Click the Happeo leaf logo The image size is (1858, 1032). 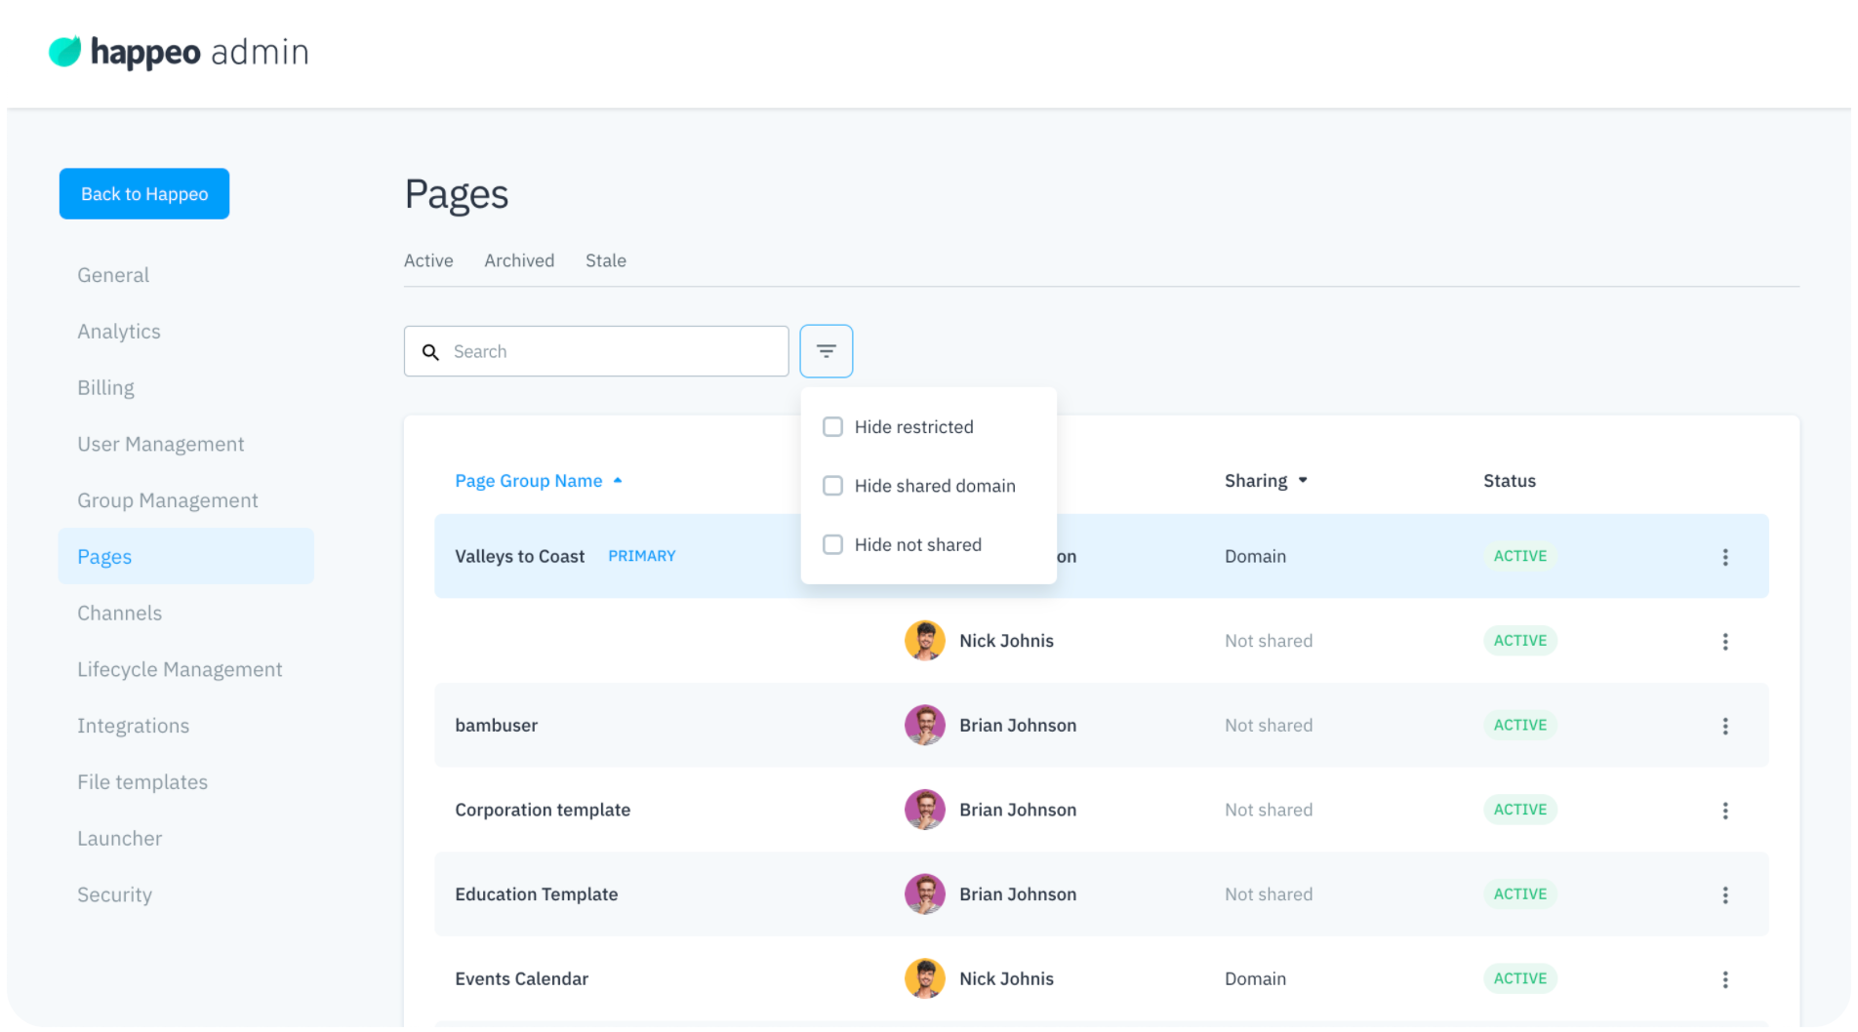[x=65, y=52]
